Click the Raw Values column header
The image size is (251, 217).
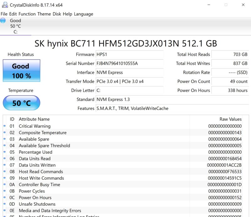click(230, 119)
